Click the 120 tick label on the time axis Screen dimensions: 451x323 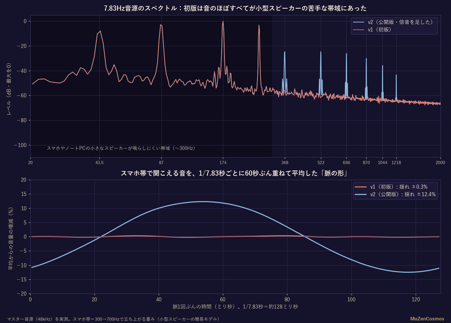(x=416, y=299)
